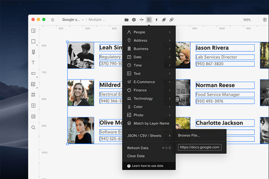This screenshot has height=179, width=269.
Task: Choose Clear Data in the menu
Action: (149, 156)
